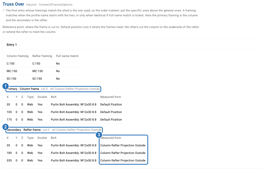Click the "Rafter framing" column header
The width and height of the screenshot is (261, 169).
tap(42, 56)
